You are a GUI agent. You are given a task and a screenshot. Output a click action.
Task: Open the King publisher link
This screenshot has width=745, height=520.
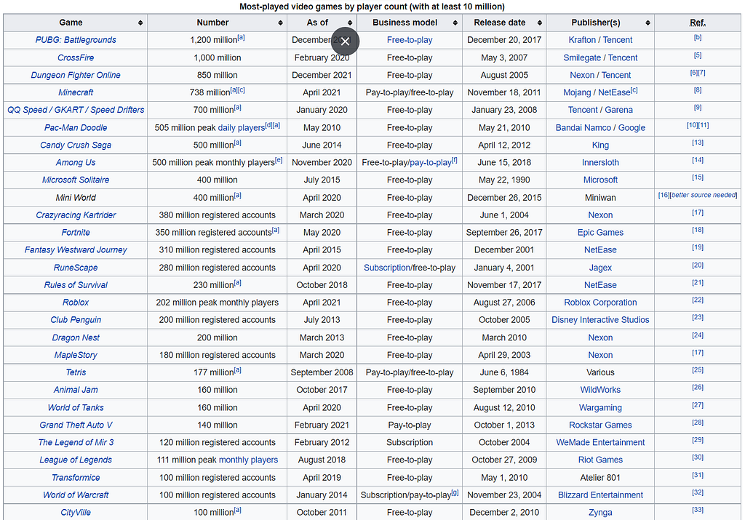pos(600,145)
